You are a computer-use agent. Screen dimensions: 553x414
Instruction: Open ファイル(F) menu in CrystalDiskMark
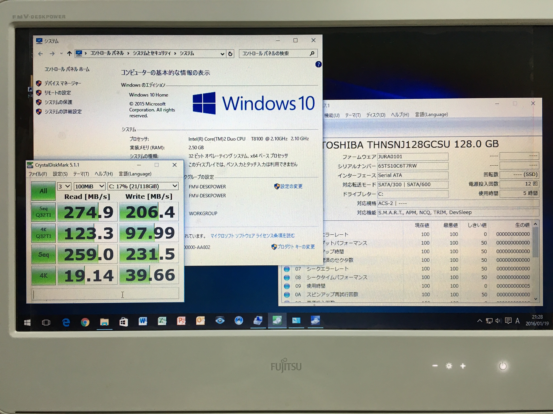pos(38,174)
